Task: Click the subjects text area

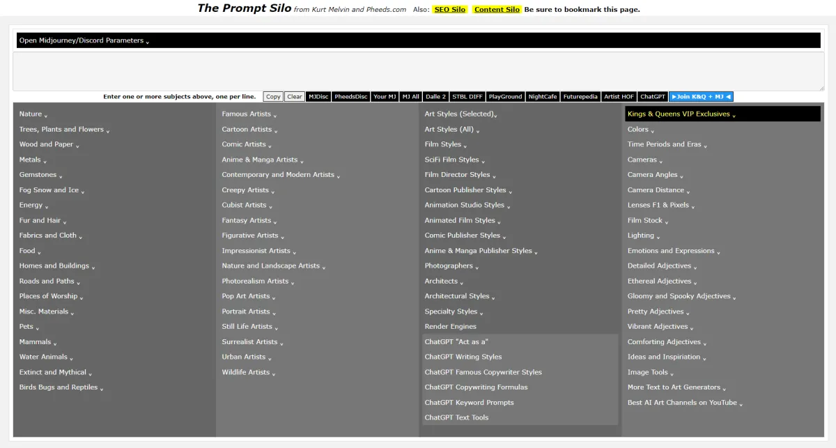Action: 418,71
